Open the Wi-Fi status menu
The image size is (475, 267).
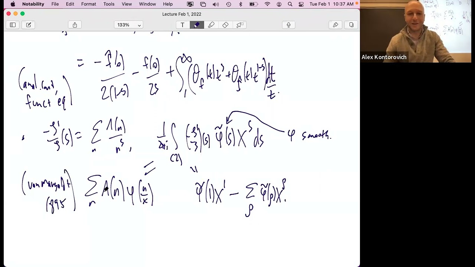[x=267, y=4]
